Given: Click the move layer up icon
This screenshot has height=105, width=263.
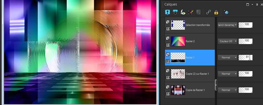Looking at the screenshot, I should tap(167, 12).
